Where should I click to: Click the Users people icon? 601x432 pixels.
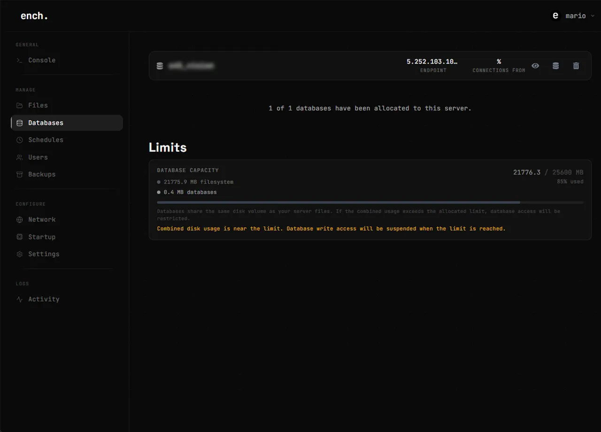[x=19, y=157]
